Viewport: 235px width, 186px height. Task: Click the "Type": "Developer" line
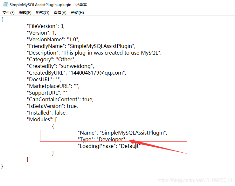click(102, 139)
